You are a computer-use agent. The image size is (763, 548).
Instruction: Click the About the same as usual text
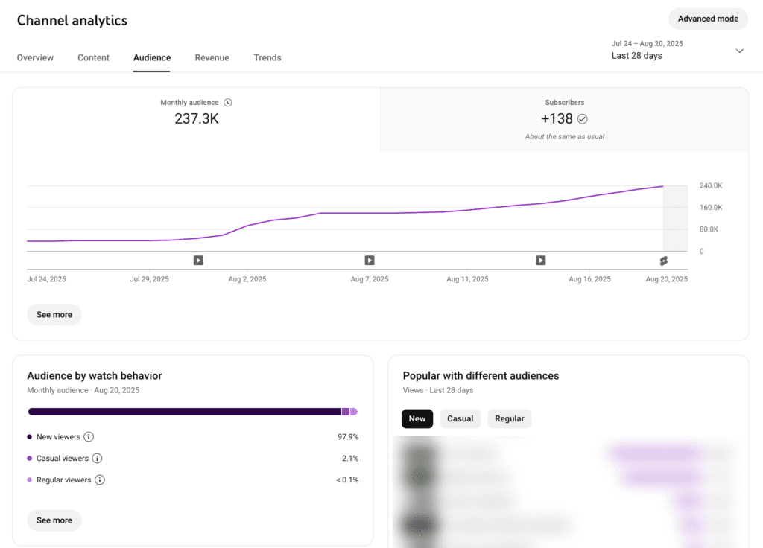(565, 137)
